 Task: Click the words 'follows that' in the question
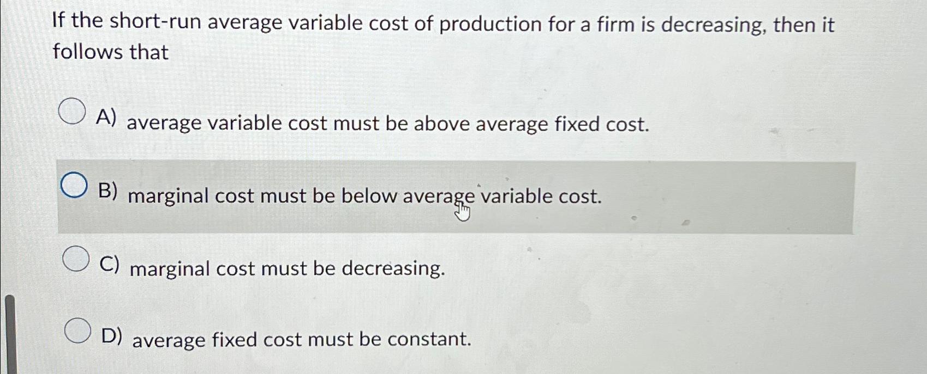pos(109,52)
